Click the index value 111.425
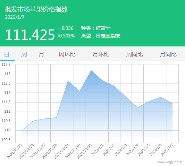The image size is (185, 166). [x=30, y=35]
